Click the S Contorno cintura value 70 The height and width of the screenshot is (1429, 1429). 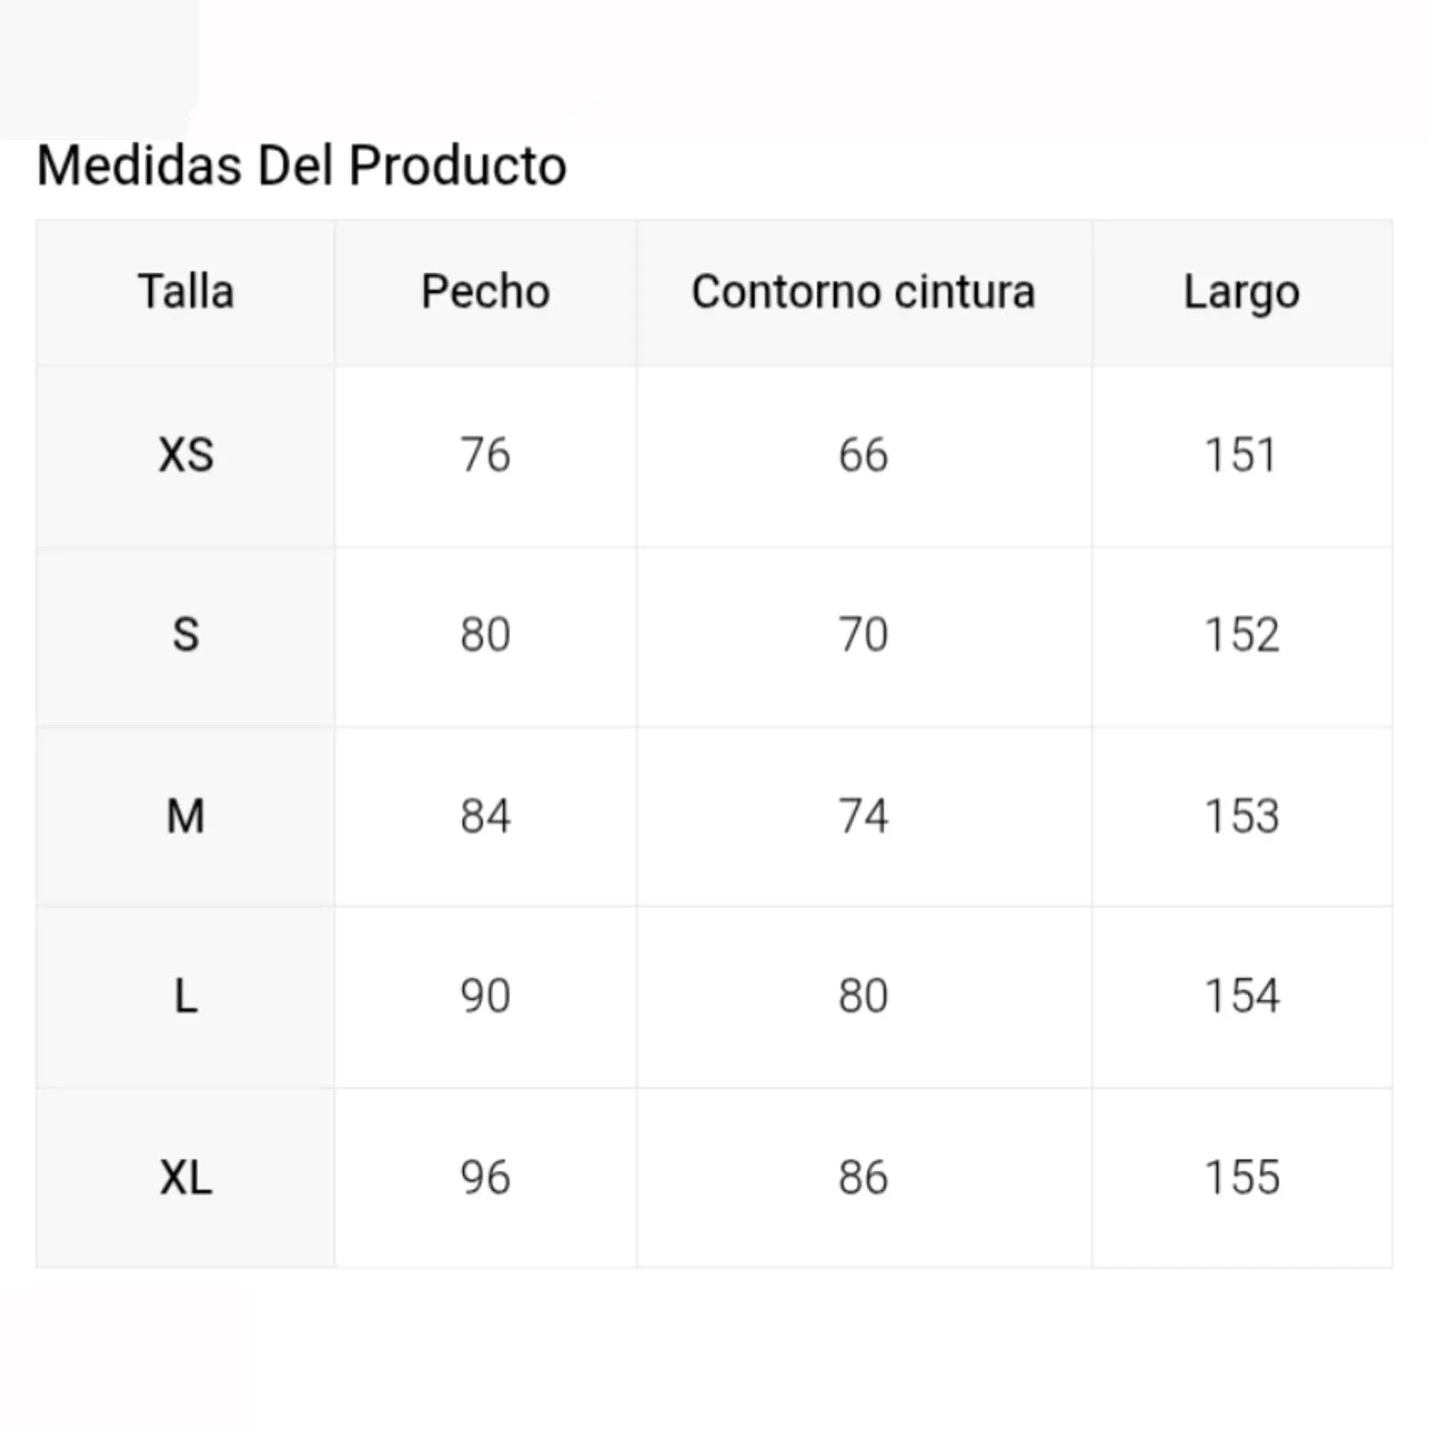click(x=863, y=635)
